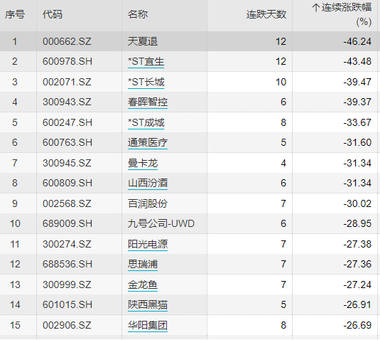Select stock code 002906.SZ
Image resolution: width=380 pixels, height=340 pixels.
(67, 325)
